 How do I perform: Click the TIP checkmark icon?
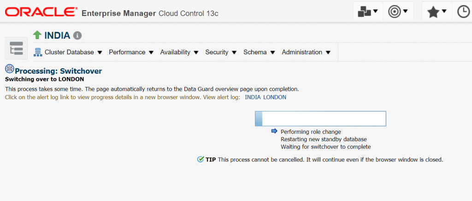point(200,159)
